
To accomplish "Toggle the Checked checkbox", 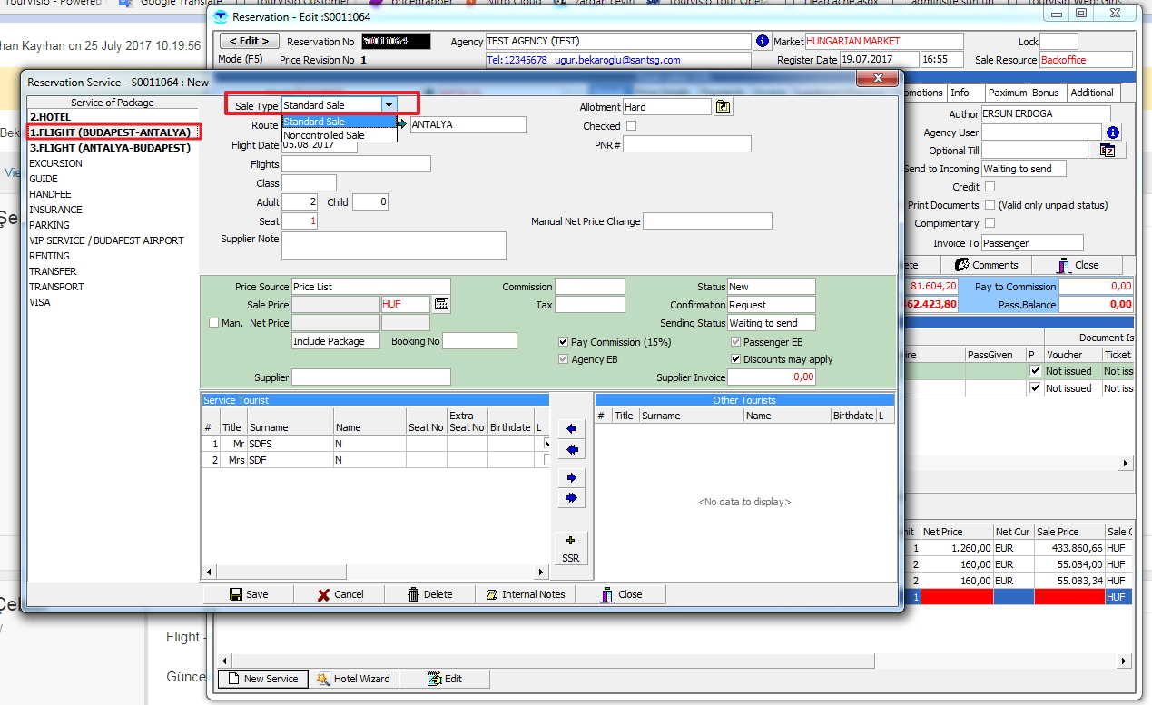I will (632, 126).
